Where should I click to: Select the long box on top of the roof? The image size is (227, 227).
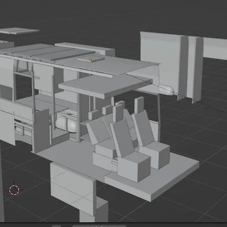pos(85,48)
